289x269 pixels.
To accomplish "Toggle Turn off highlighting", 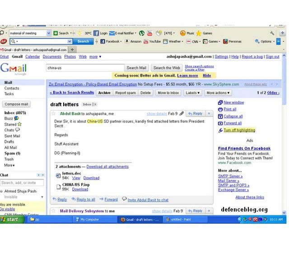I will point(239,130).
